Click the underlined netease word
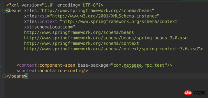This screenshot has height=98, width=208. tap(132, 65)
